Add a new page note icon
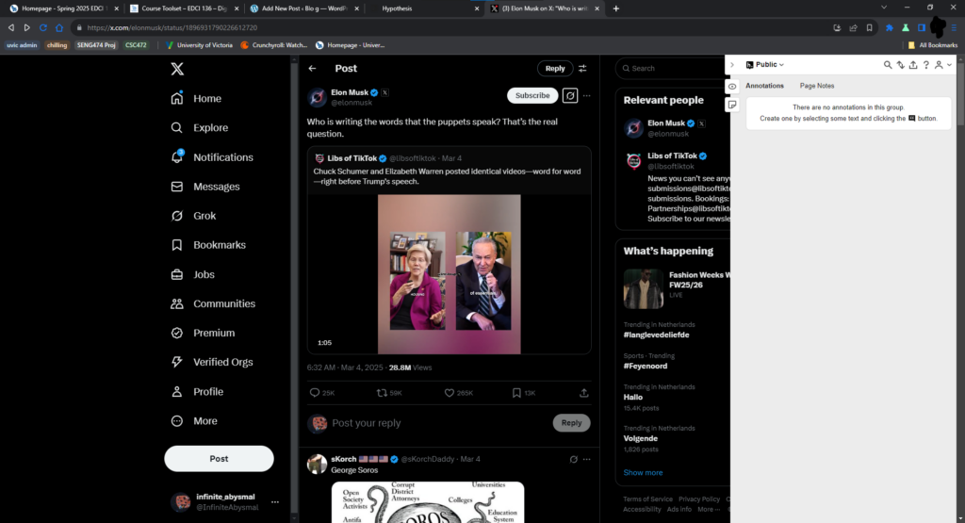The height and width of the screenshot is (523, 965). pyautogui.click(x=731, y=105)
